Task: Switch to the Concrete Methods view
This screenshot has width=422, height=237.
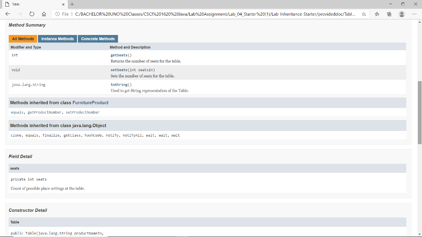Action: [98, 39]
